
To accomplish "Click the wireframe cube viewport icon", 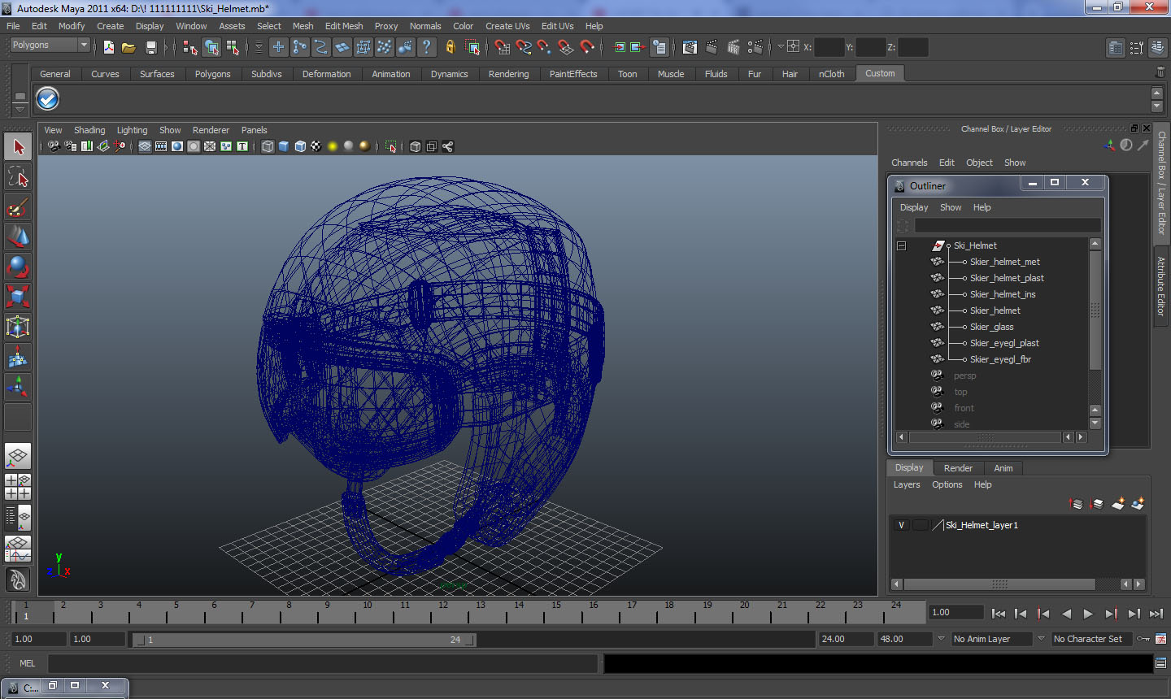I will pos(268,146).
